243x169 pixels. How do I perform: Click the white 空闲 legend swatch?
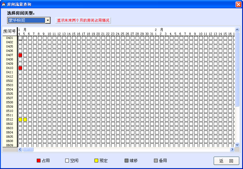click(x=67, y=161)
